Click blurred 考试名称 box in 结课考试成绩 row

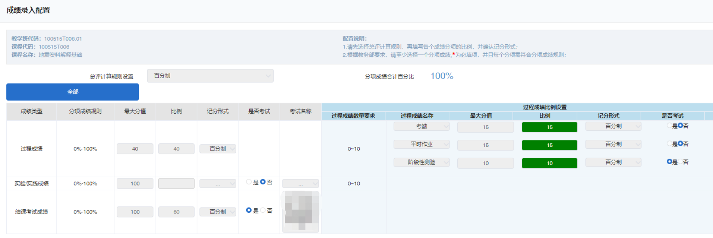coord(300,212)
